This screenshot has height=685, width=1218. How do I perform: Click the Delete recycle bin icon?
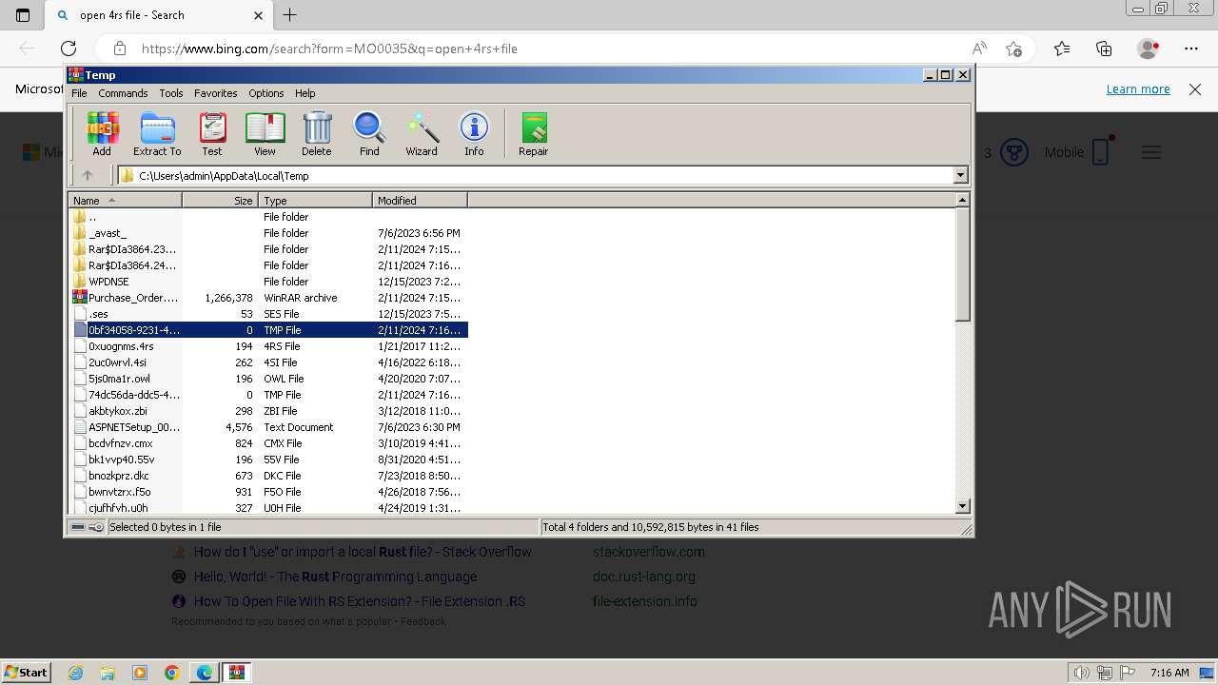(317, 133)
